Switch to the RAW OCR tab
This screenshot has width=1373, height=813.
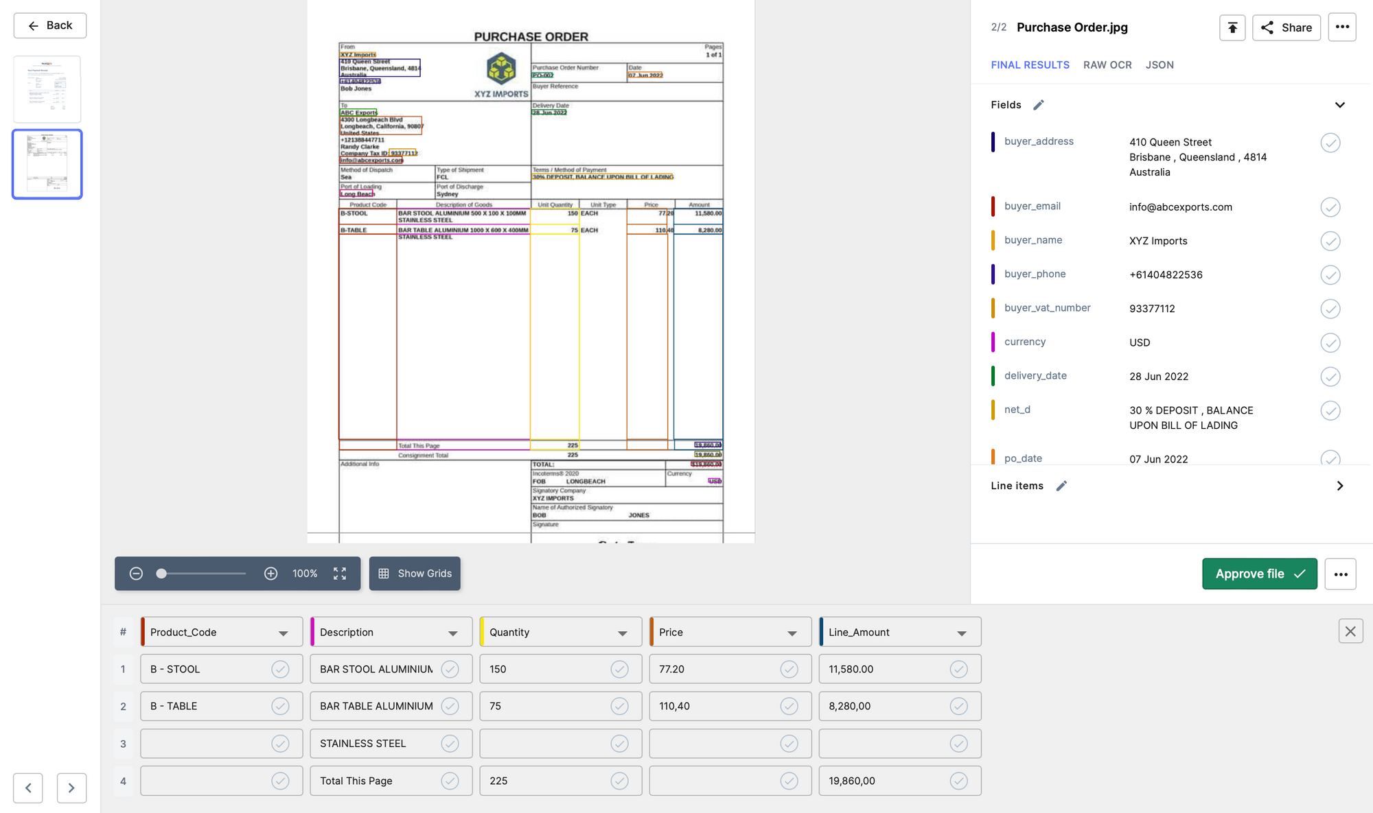(1107, 65)
